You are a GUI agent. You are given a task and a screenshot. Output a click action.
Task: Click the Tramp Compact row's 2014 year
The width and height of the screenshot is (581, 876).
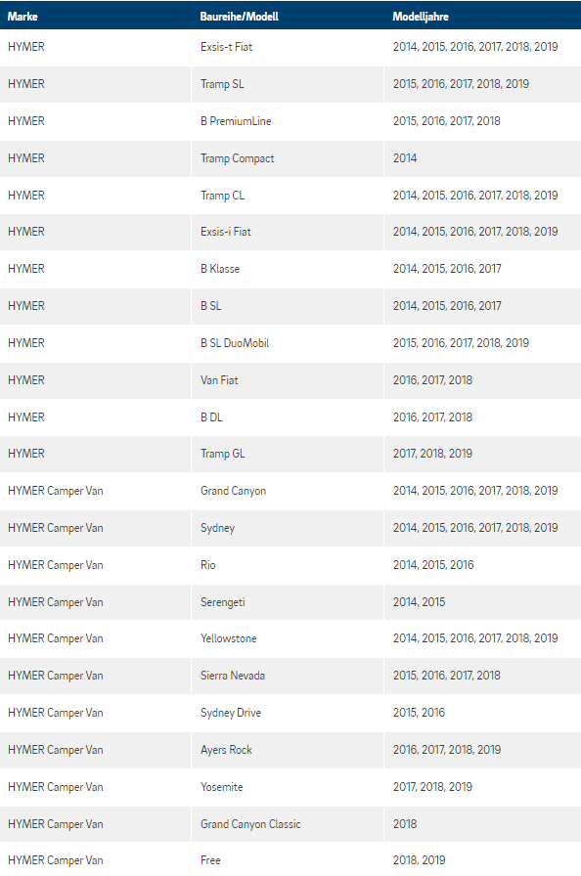[405, 158]
